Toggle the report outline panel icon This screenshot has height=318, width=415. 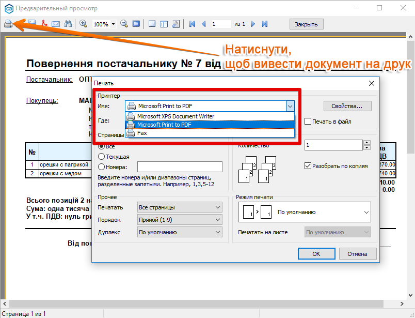(152, 24)
